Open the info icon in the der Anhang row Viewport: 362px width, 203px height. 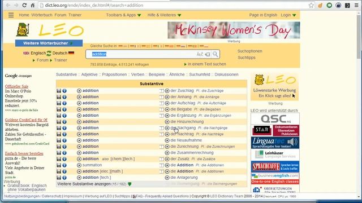(64, 97)
